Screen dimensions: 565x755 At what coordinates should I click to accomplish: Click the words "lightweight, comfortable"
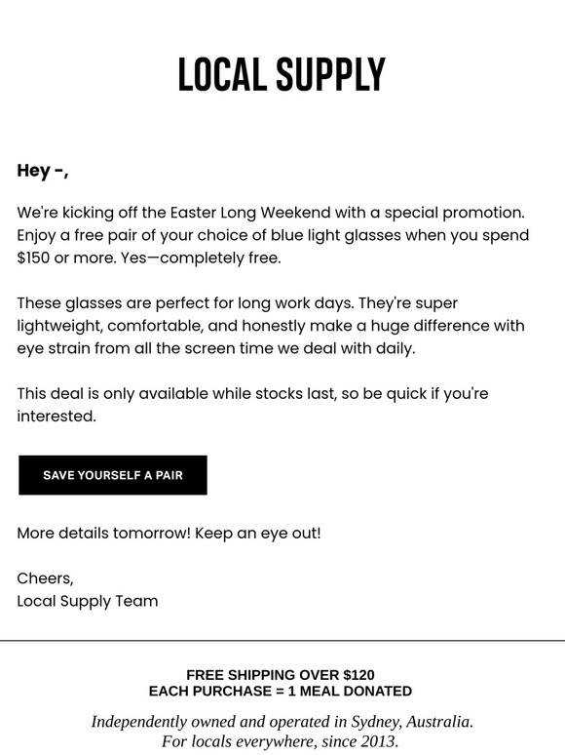[110, 326]
